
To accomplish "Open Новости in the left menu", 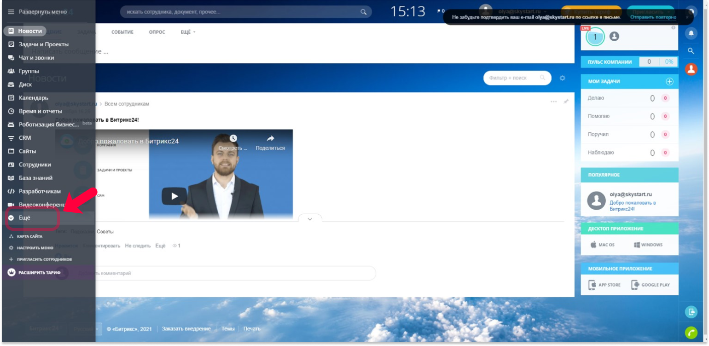I will 25,31.
